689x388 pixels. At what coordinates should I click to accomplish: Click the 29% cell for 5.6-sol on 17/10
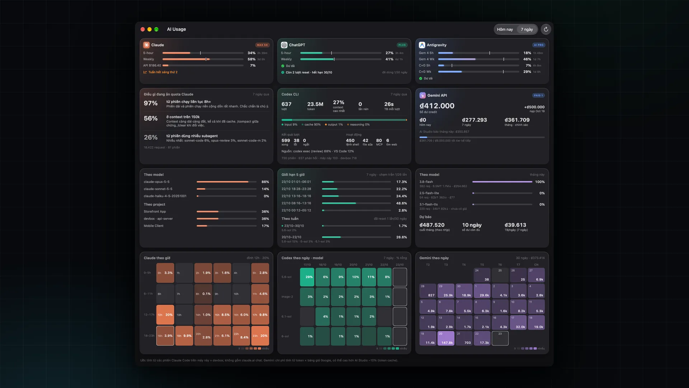coord(307,277)
